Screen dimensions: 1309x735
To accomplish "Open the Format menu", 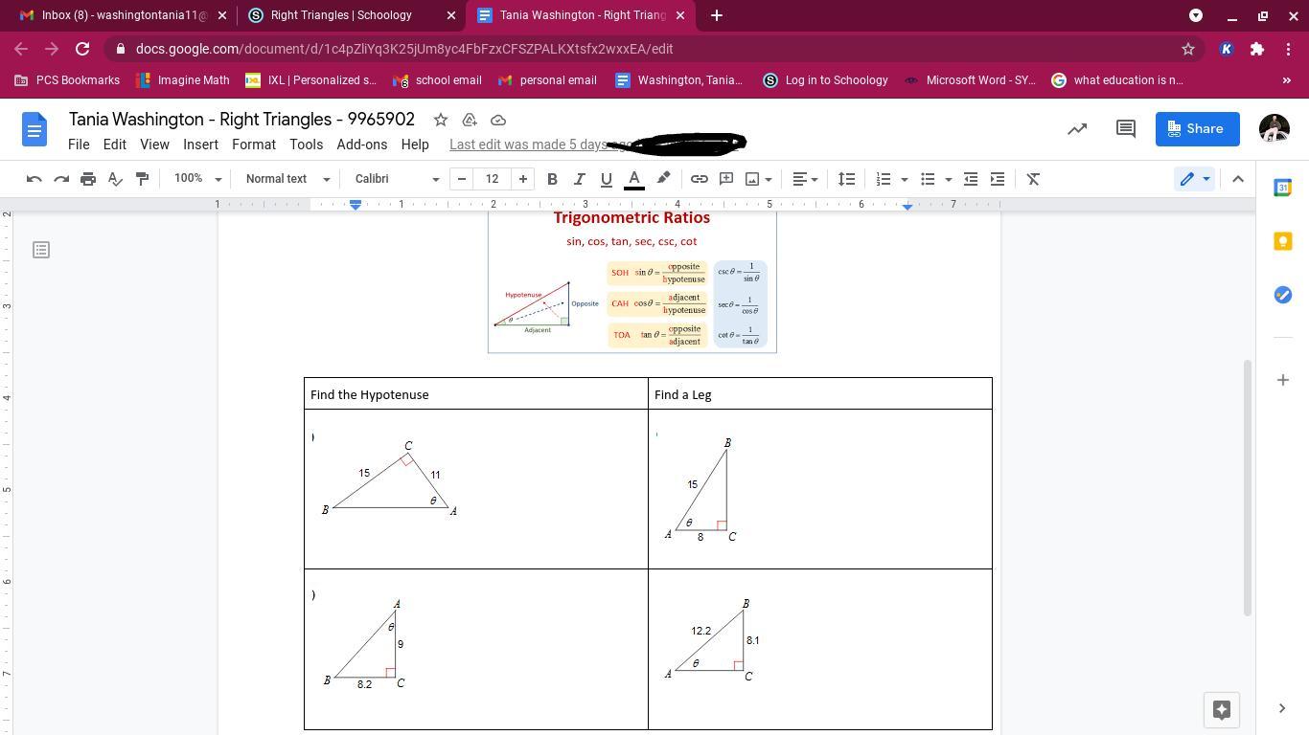I will (254, 145).
